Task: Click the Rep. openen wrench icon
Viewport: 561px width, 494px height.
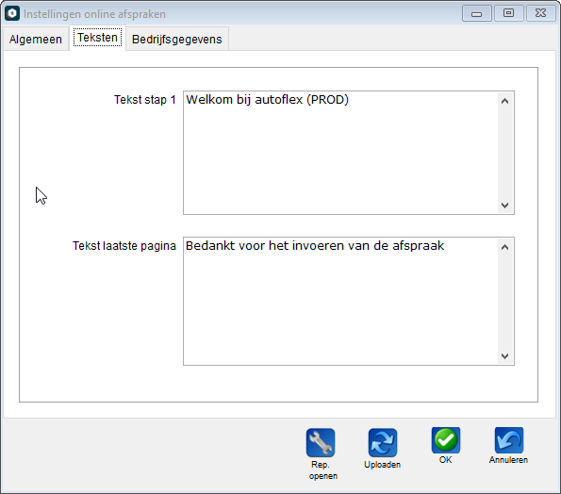Action: [x=321, y=443]
